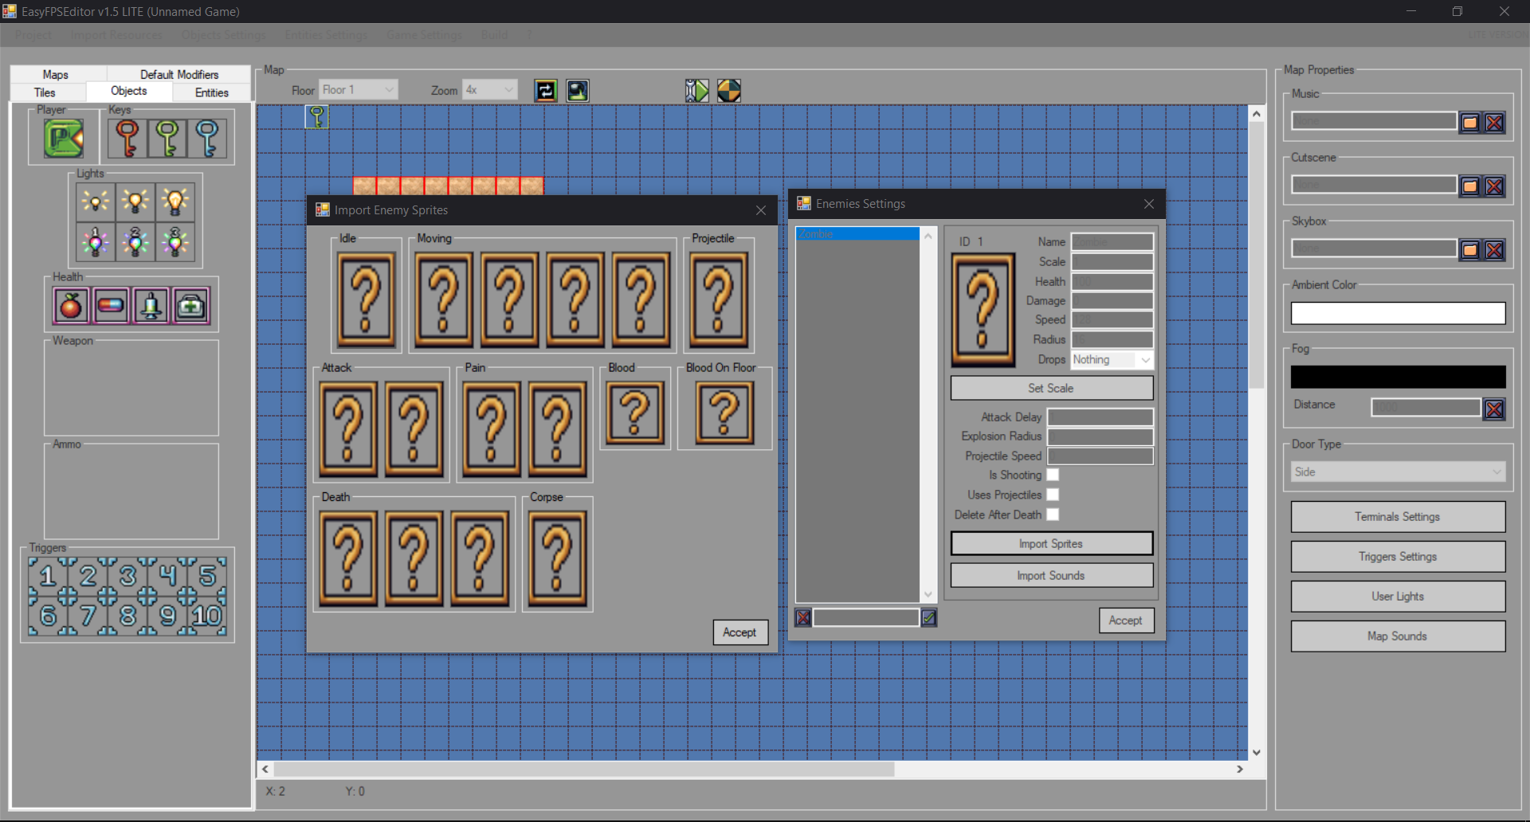Enable the Delete After Death checkbox
This screenshot has width=1530, height=822.
(1053, 515)
